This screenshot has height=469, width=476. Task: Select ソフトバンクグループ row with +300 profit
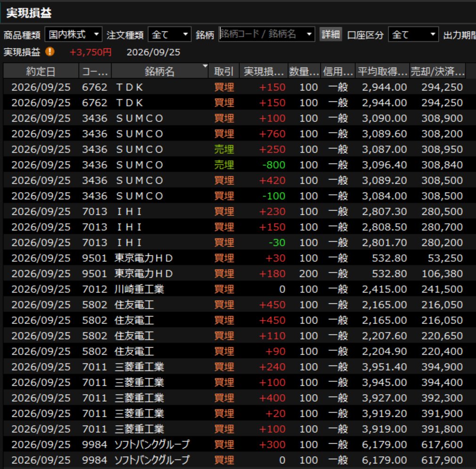click(x=234, y=444)
